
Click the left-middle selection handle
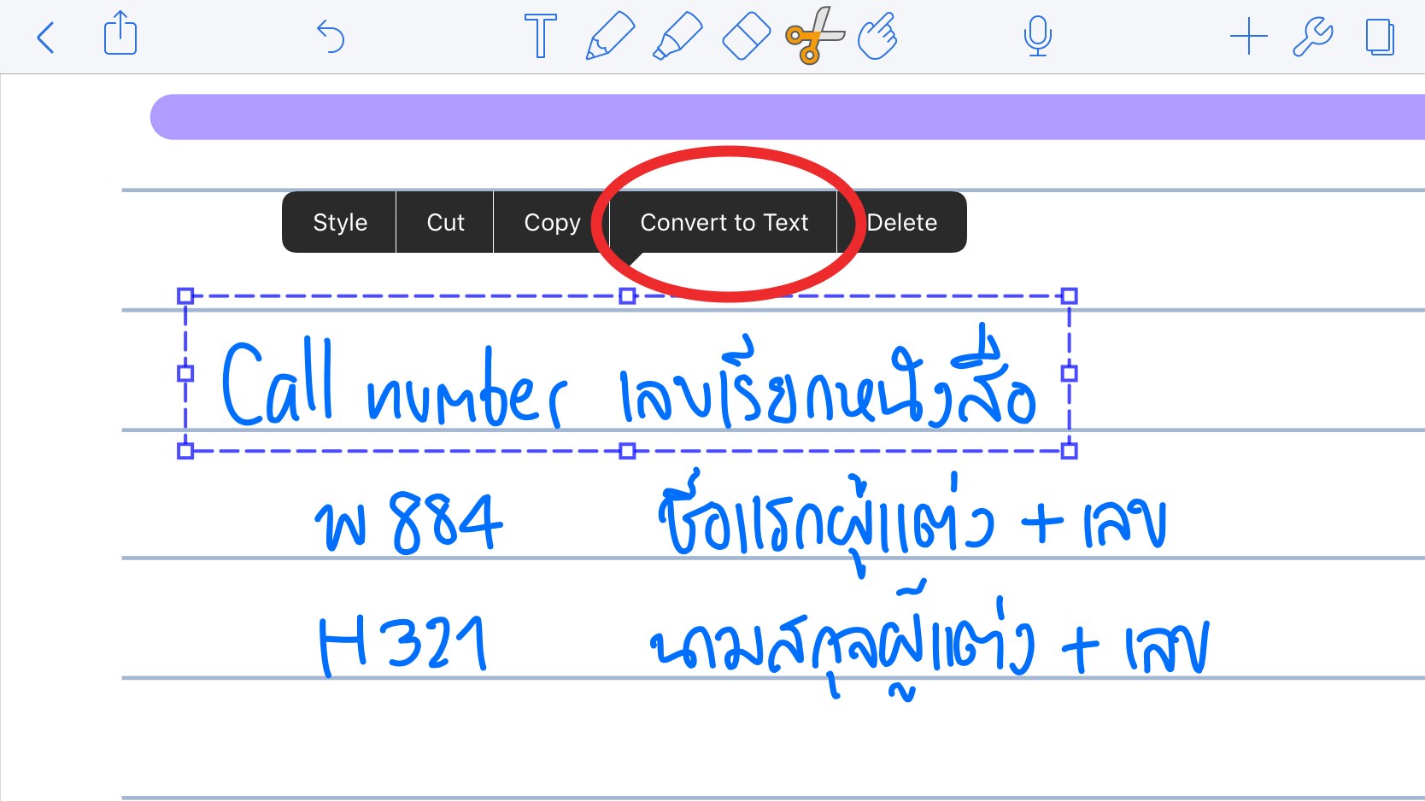185,373
